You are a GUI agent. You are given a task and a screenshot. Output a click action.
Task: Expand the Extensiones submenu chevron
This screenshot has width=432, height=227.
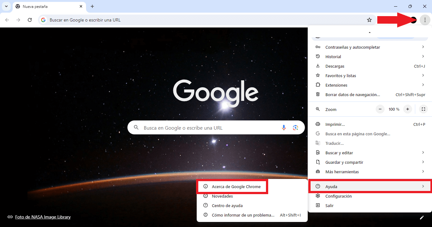[423, 85]
